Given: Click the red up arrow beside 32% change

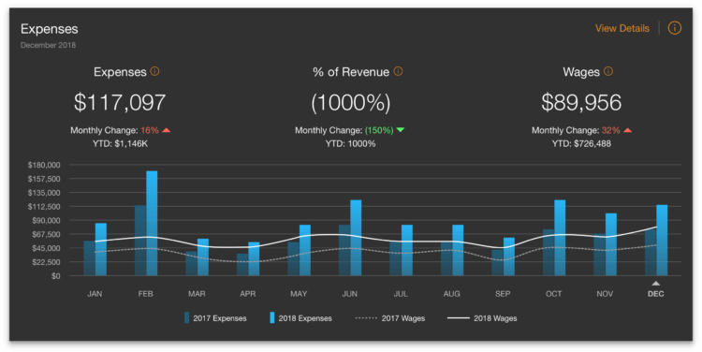Looking at the screenshot, I should point(627,130).
